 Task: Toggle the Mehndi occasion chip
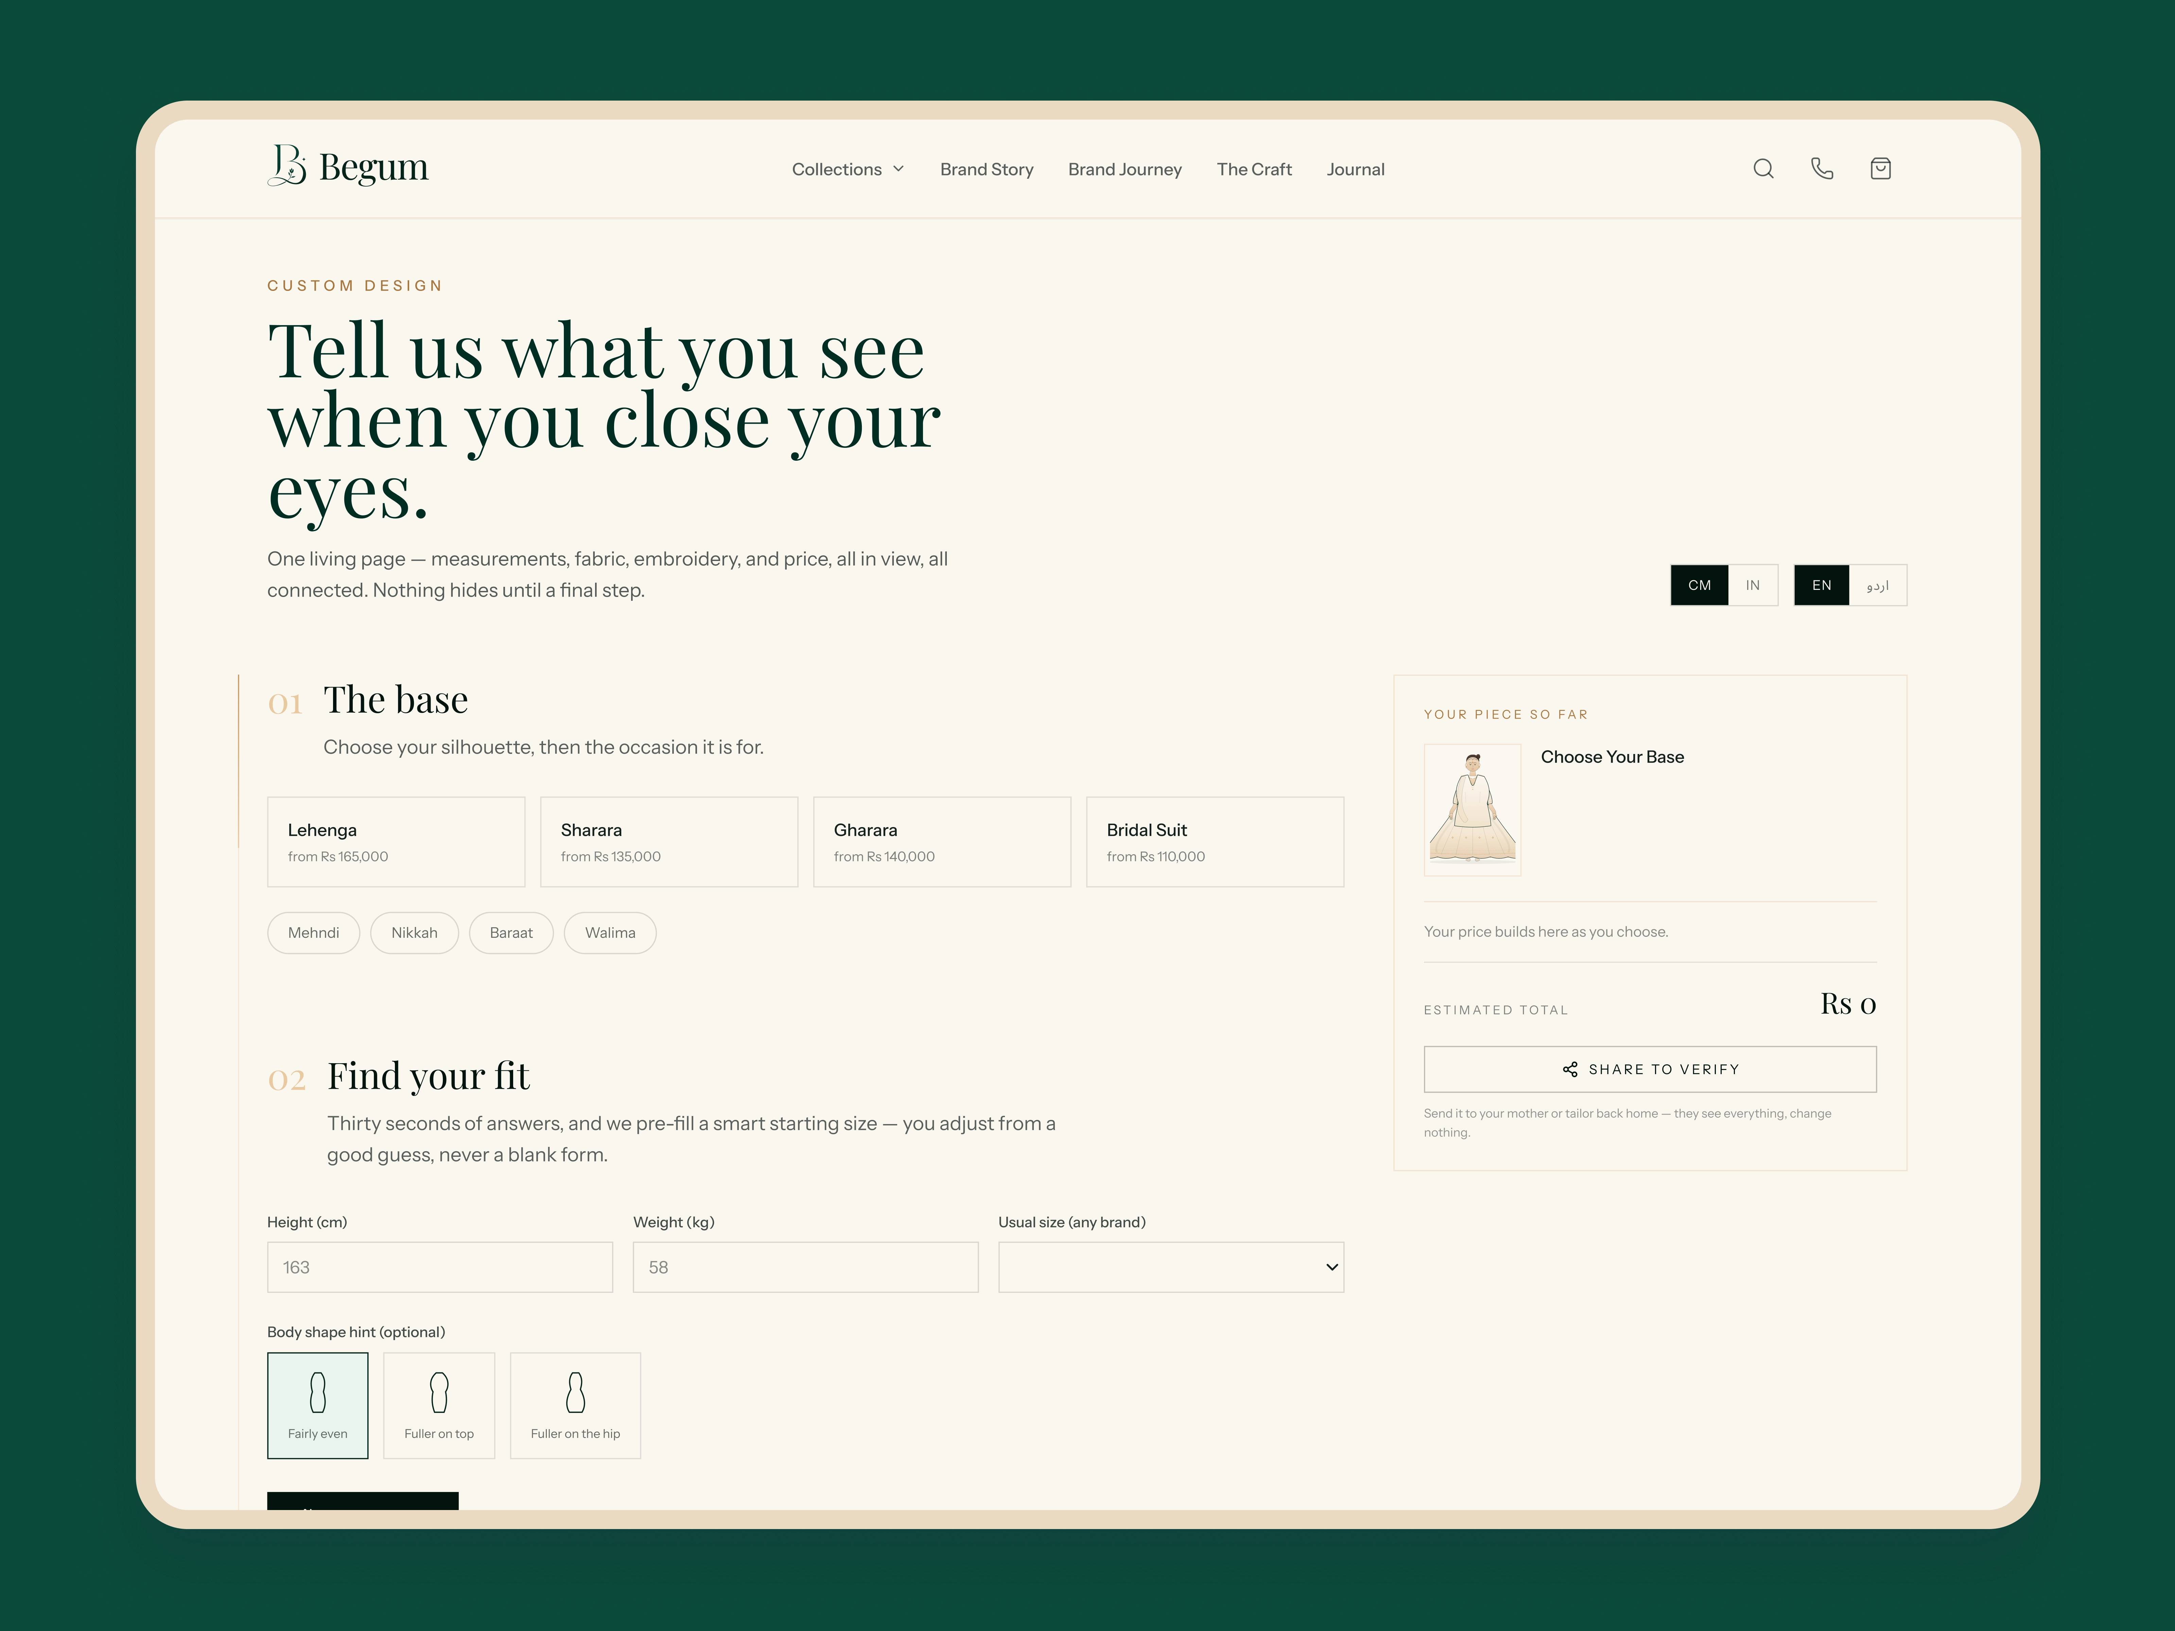click(314, 933)
